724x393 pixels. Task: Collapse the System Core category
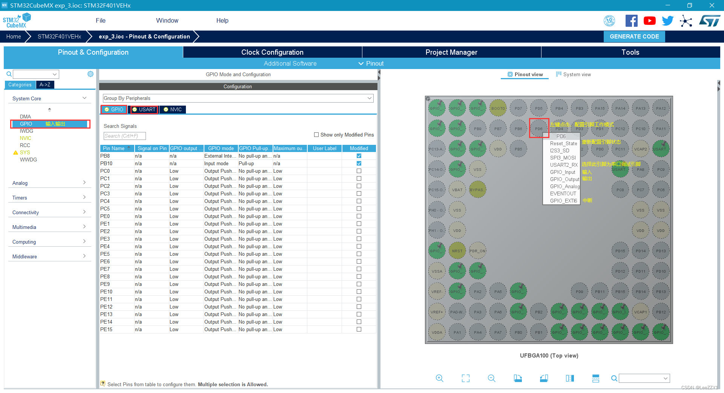49,98
